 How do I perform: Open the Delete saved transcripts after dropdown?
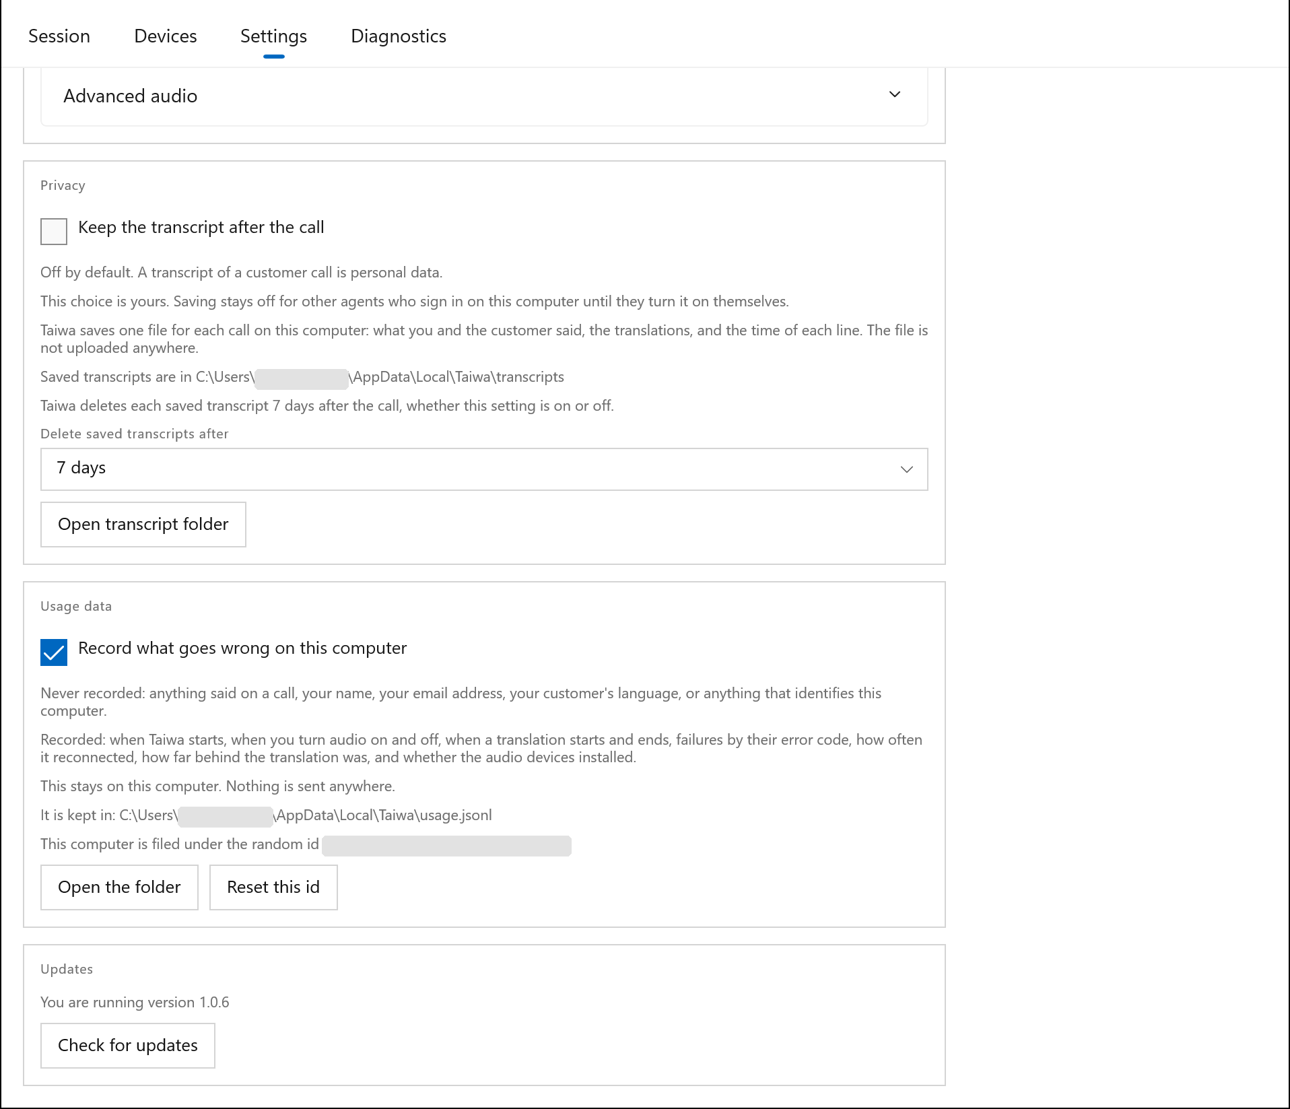click(x=484, y=469)
